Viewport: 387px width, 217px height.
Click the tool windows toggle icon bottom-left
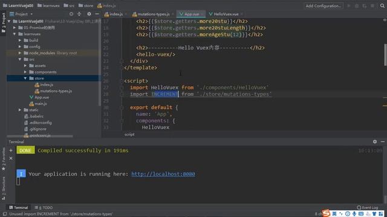click(5, 214)
